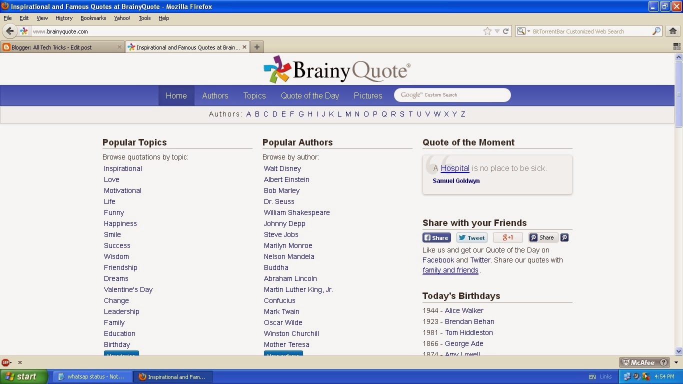The image size is (683, 384).
Task: Browse authors starting with letter Z
Action: (x=463, y=114)
